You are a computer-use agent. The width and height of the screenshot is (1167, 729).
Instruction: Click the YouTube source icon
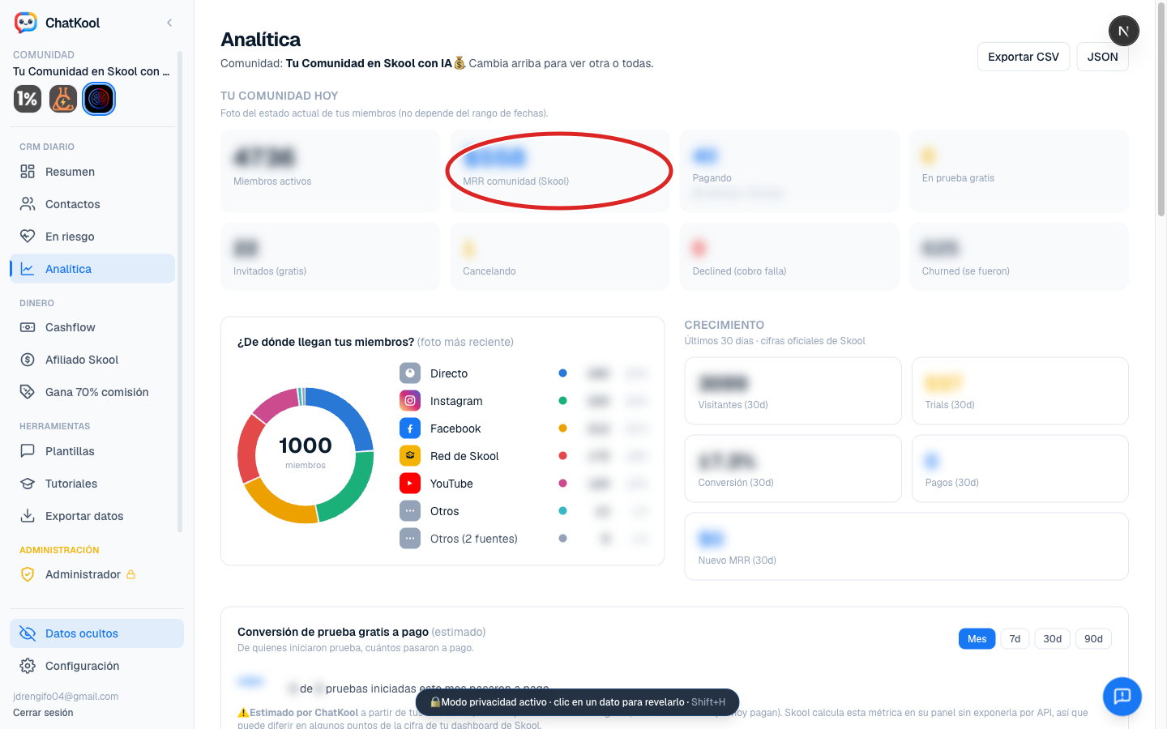pos(410,484)
